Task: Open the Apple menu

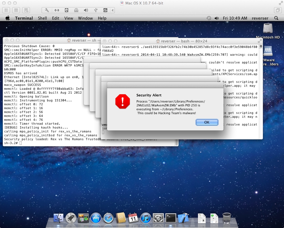Action: click(x=7, y=18)
